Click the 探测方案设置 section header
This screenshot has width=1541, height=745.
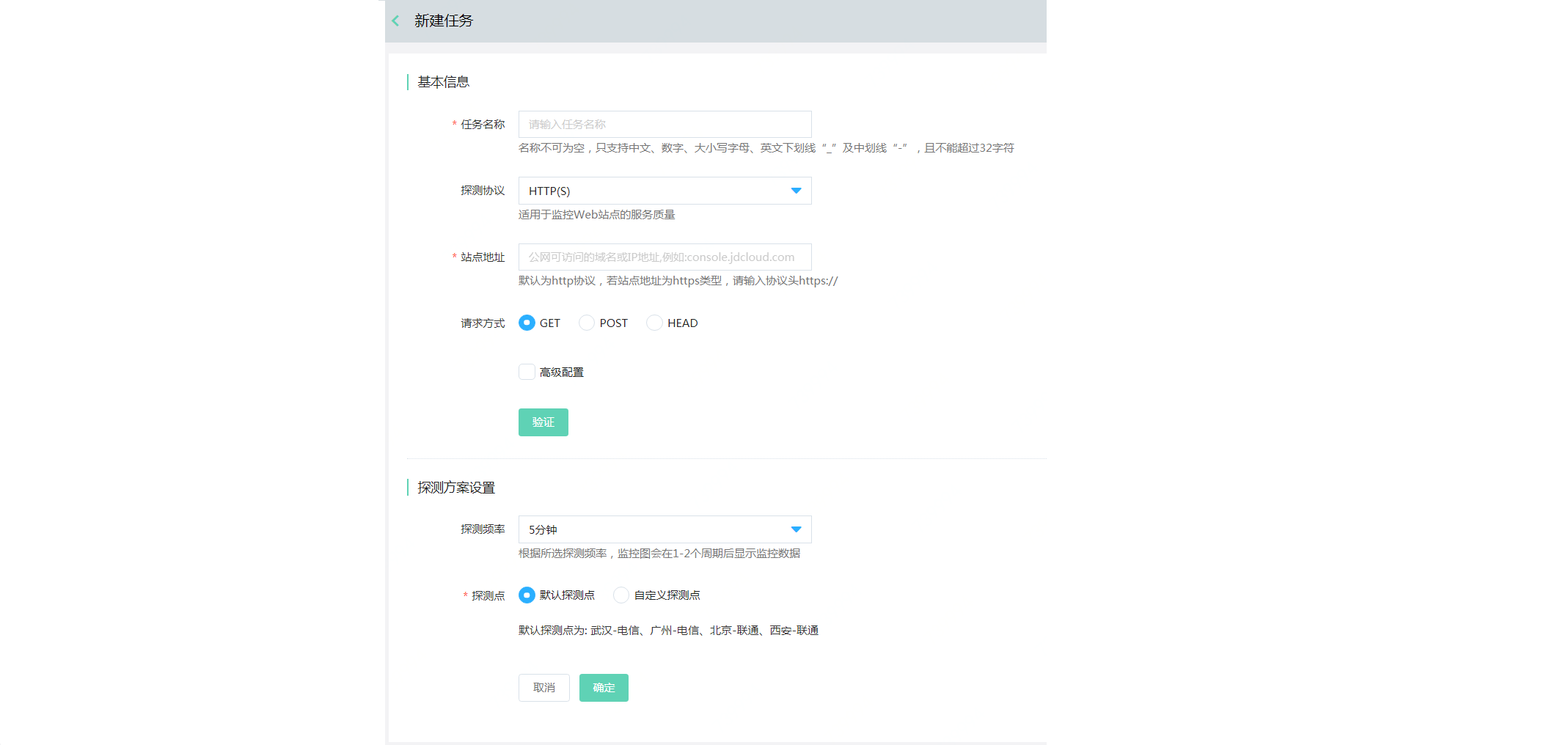(x=455, y=487)
